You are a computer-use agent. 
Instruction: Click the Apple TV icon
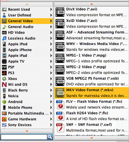point(4,61)
